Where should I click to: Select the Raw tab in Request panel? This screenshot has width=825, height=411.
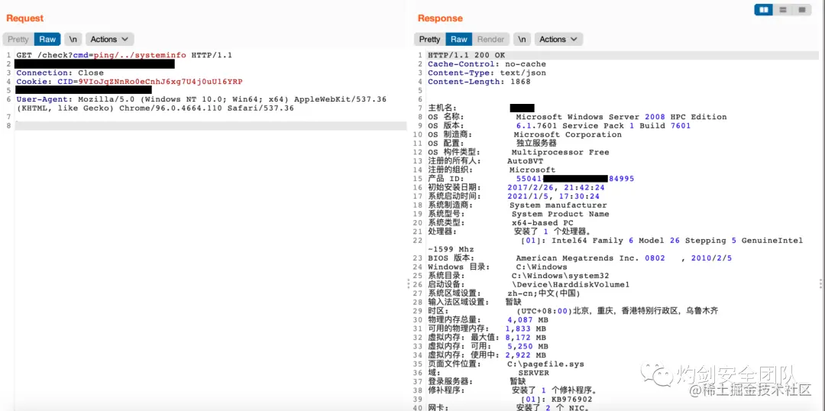point(48,39)
